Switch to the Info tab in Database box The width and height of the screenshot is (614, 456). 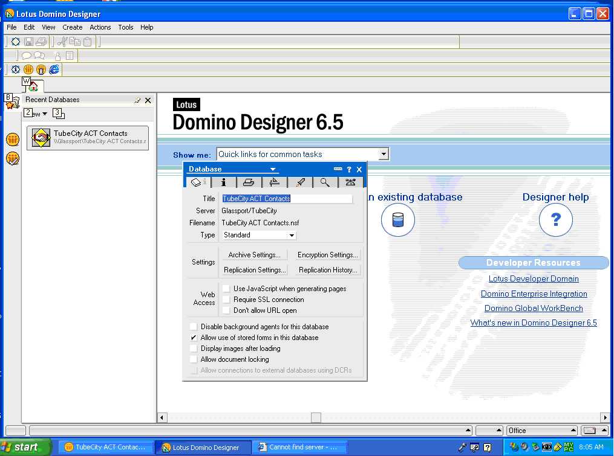(223, 182)
